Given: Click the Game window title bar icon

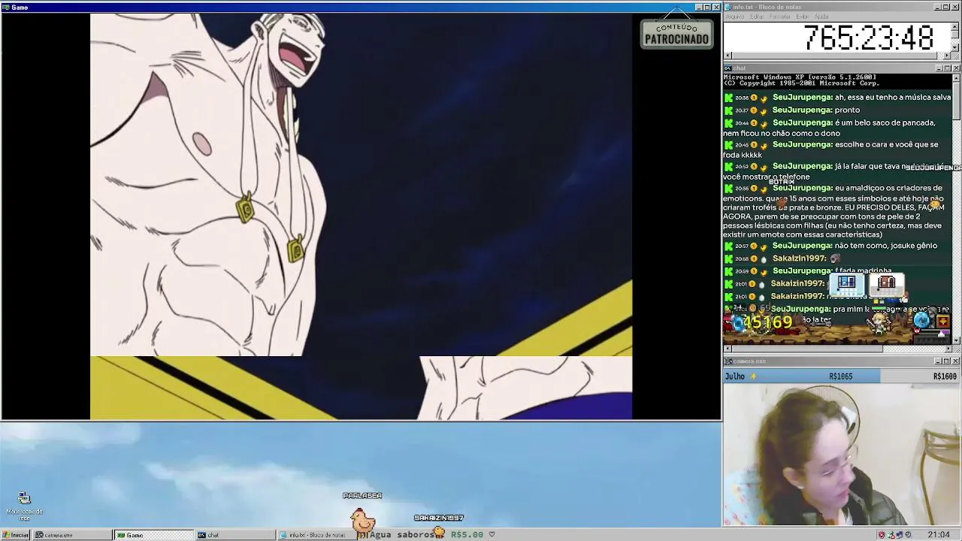Looking at the screenshot, I should 6,7.
